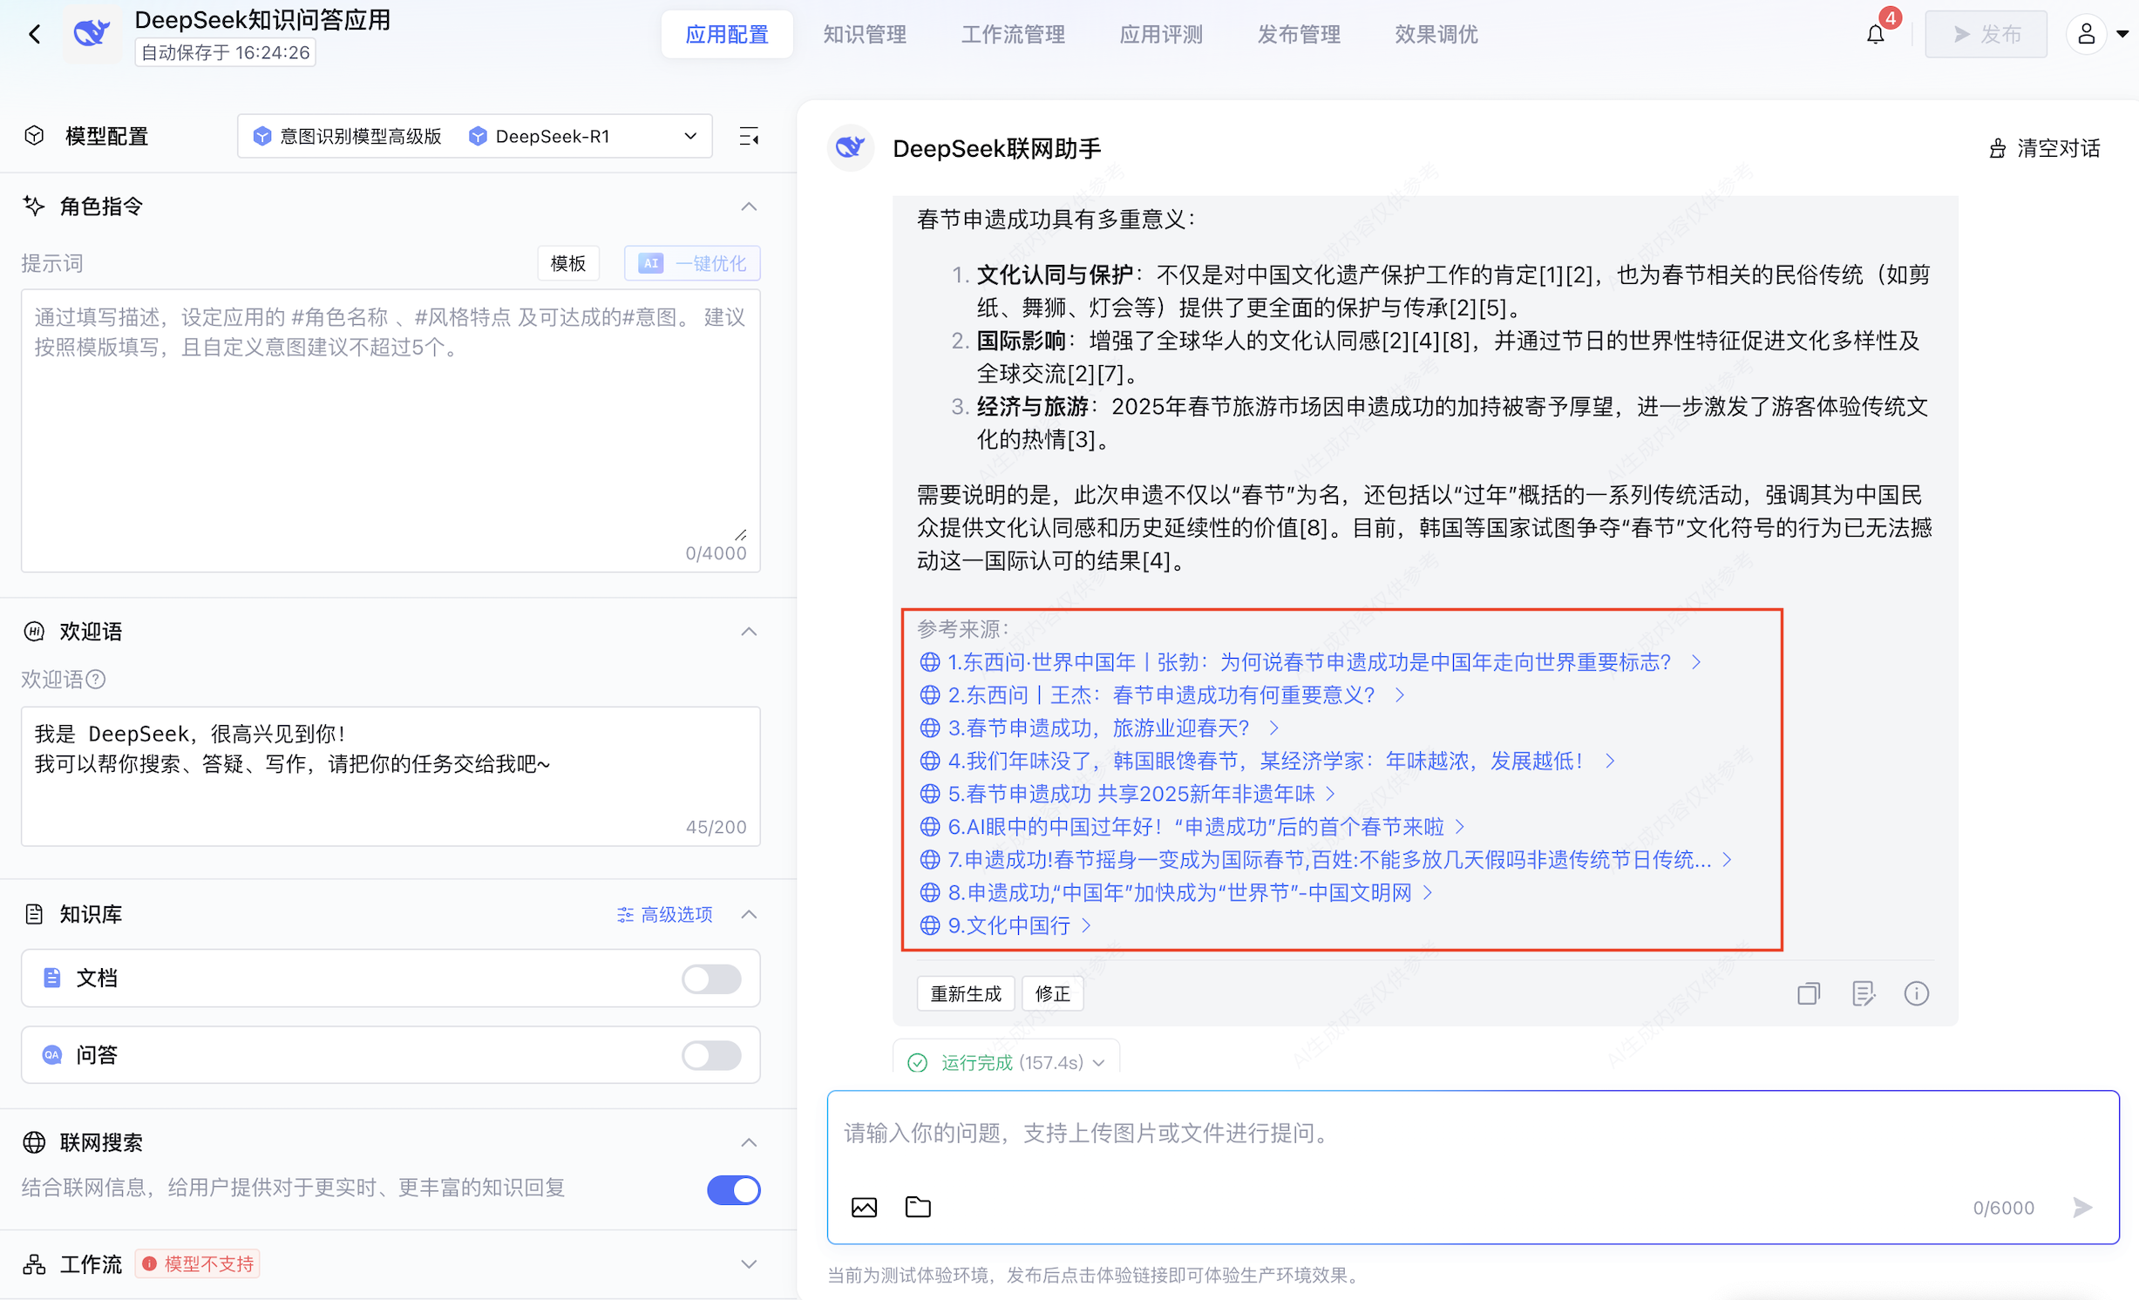Open 高级选项 for the knowledge base
The image size is (2139, 1300).
(665, 914)
